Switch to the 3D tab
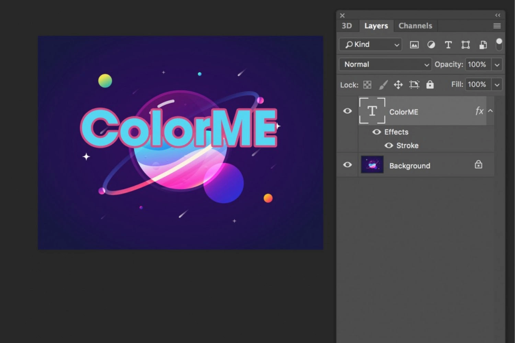 tap(347, 26)
